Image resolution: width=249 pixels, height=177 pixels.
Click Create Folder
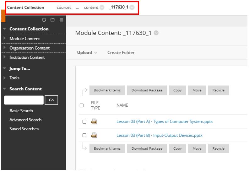pyautogui.click(x=121, y=52)
